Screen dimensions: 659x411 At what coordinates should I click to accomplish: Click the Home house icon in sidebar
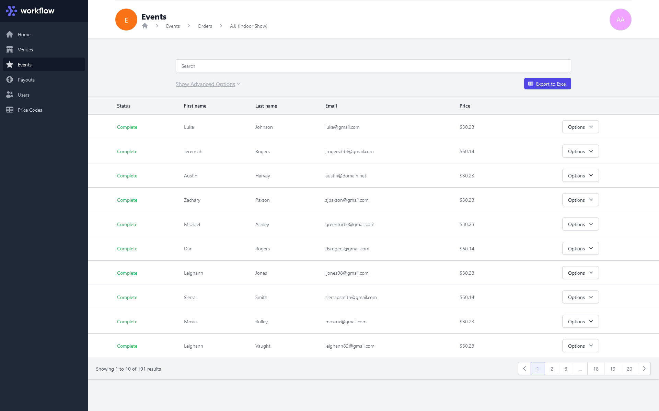click(10, 35)
